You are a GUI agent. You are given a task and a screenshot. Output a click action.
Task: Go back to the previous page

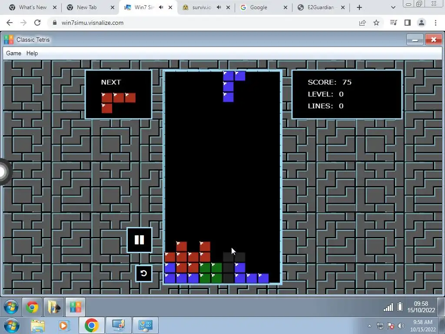(10, 23)
